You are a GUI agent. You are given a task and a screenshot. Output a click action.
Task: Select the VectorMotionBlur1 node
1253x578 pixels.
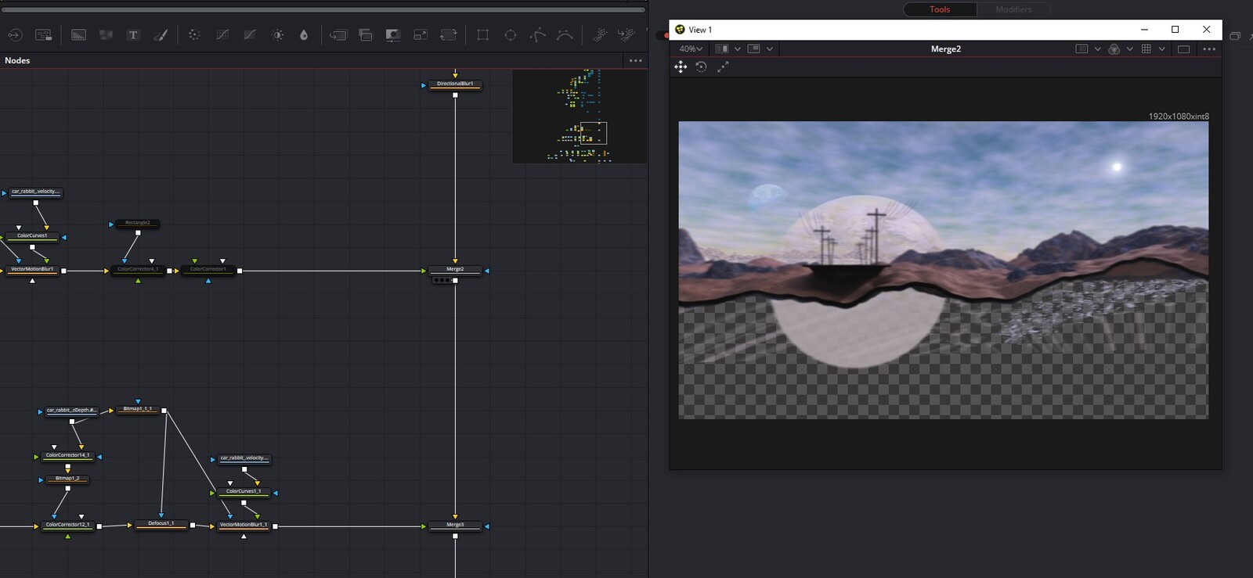tap(32, 270)
